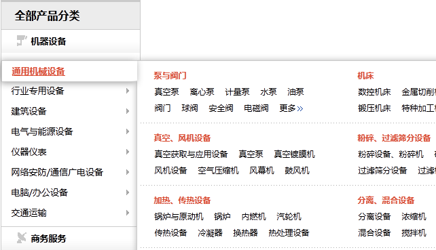This screenshot has width=436, height=250.
Task: Click the 换热器 link
Action: point(246,232)
